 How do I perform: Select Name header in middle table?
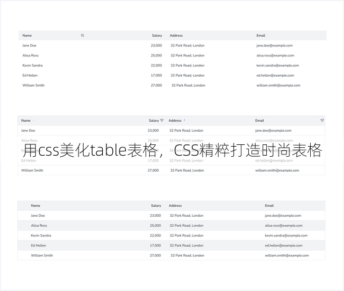[x=26, y=121]
